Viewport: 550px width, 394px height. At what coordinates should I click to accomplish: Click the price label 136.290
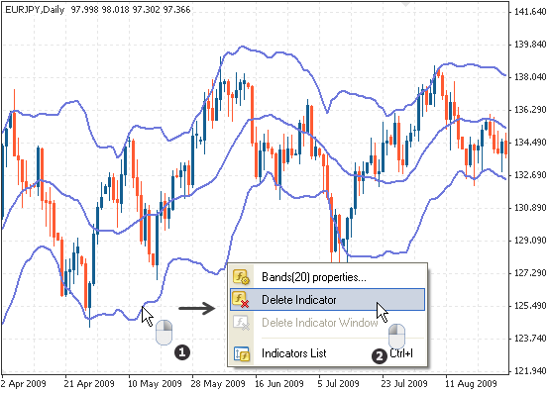tap(529, 110)
